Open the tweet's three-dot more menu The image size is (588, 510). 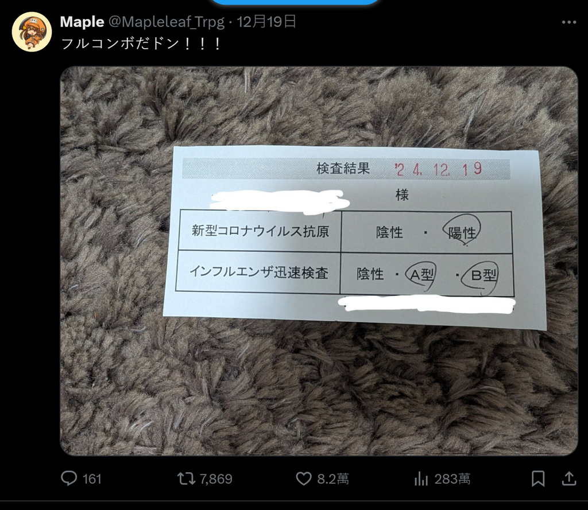568,22
